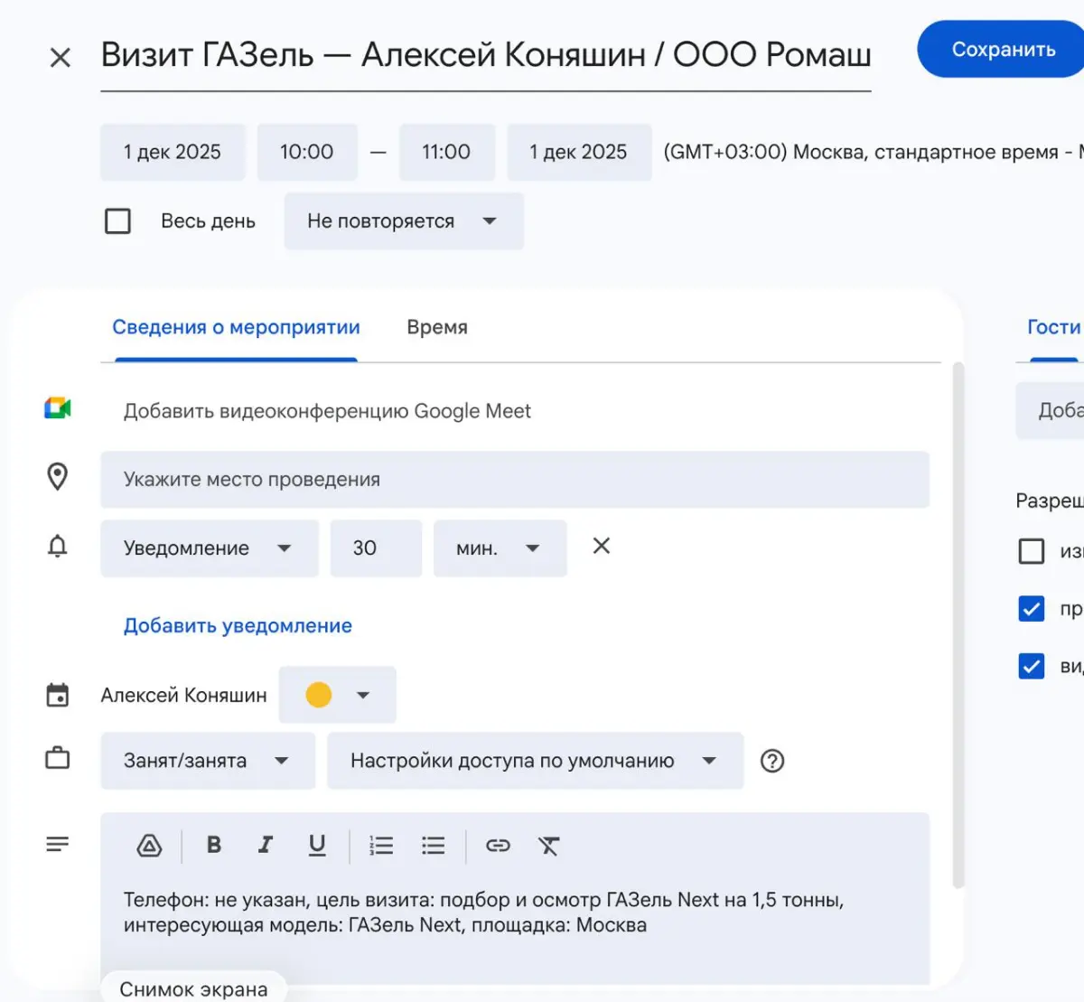This screenshot has height=1002, width=1084.
Task: Click Добавить уведомление link
Action: click(238, 625)
